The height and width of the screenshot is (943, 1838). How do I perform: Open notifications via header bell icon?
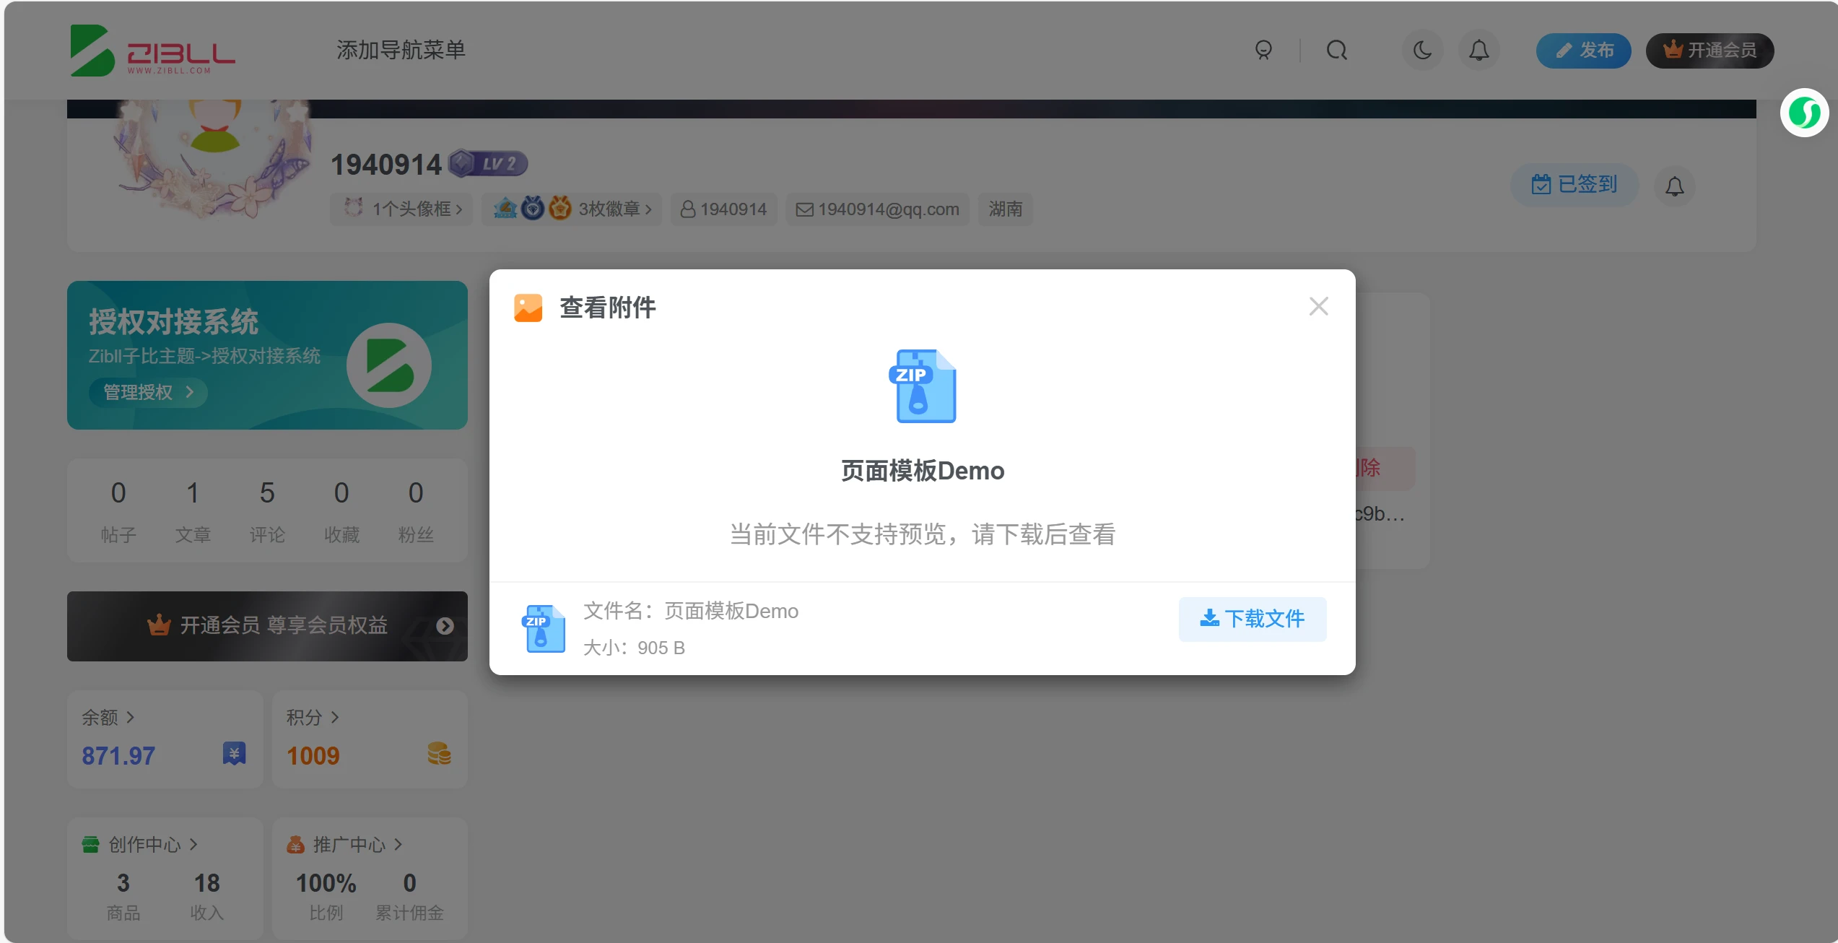click(1478, 51)
